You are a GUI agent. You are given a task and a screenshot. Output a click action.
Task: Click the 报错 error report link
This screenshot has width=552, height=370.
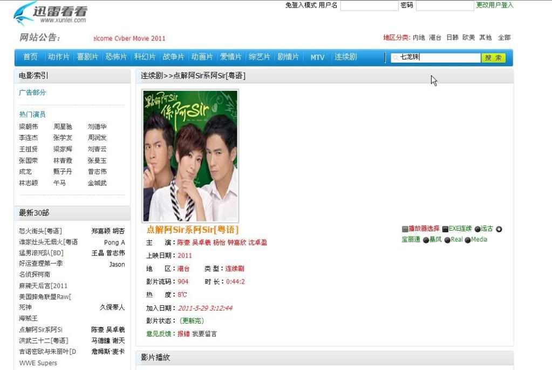click(x=183, y=334)
